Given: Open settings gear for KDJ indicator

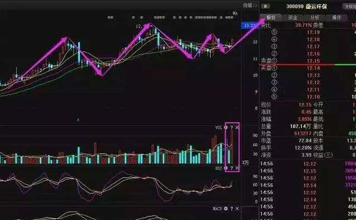Looking at the screenshot, I should click(x=225, y=168).
